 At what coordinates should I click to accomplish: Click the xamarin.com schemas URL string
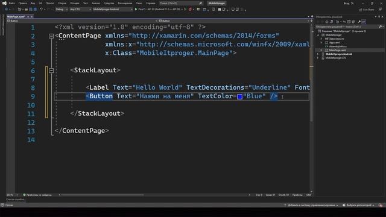point(204,36)
